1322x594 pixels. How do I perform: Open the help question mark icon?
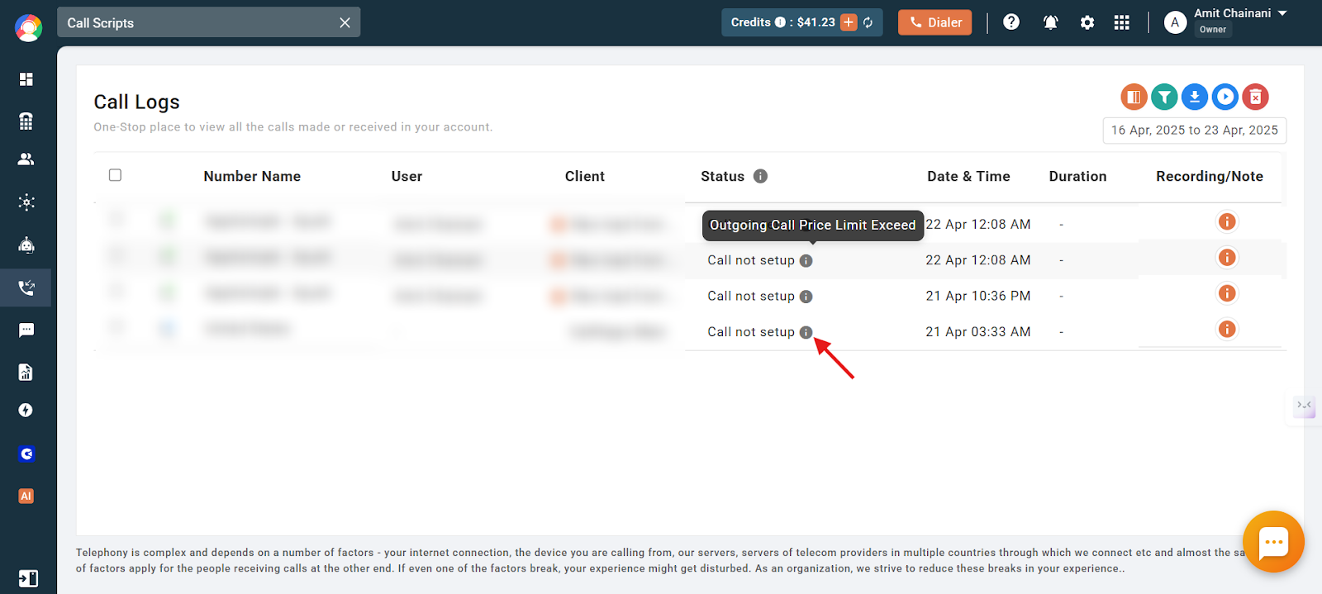click(1011, 22)
